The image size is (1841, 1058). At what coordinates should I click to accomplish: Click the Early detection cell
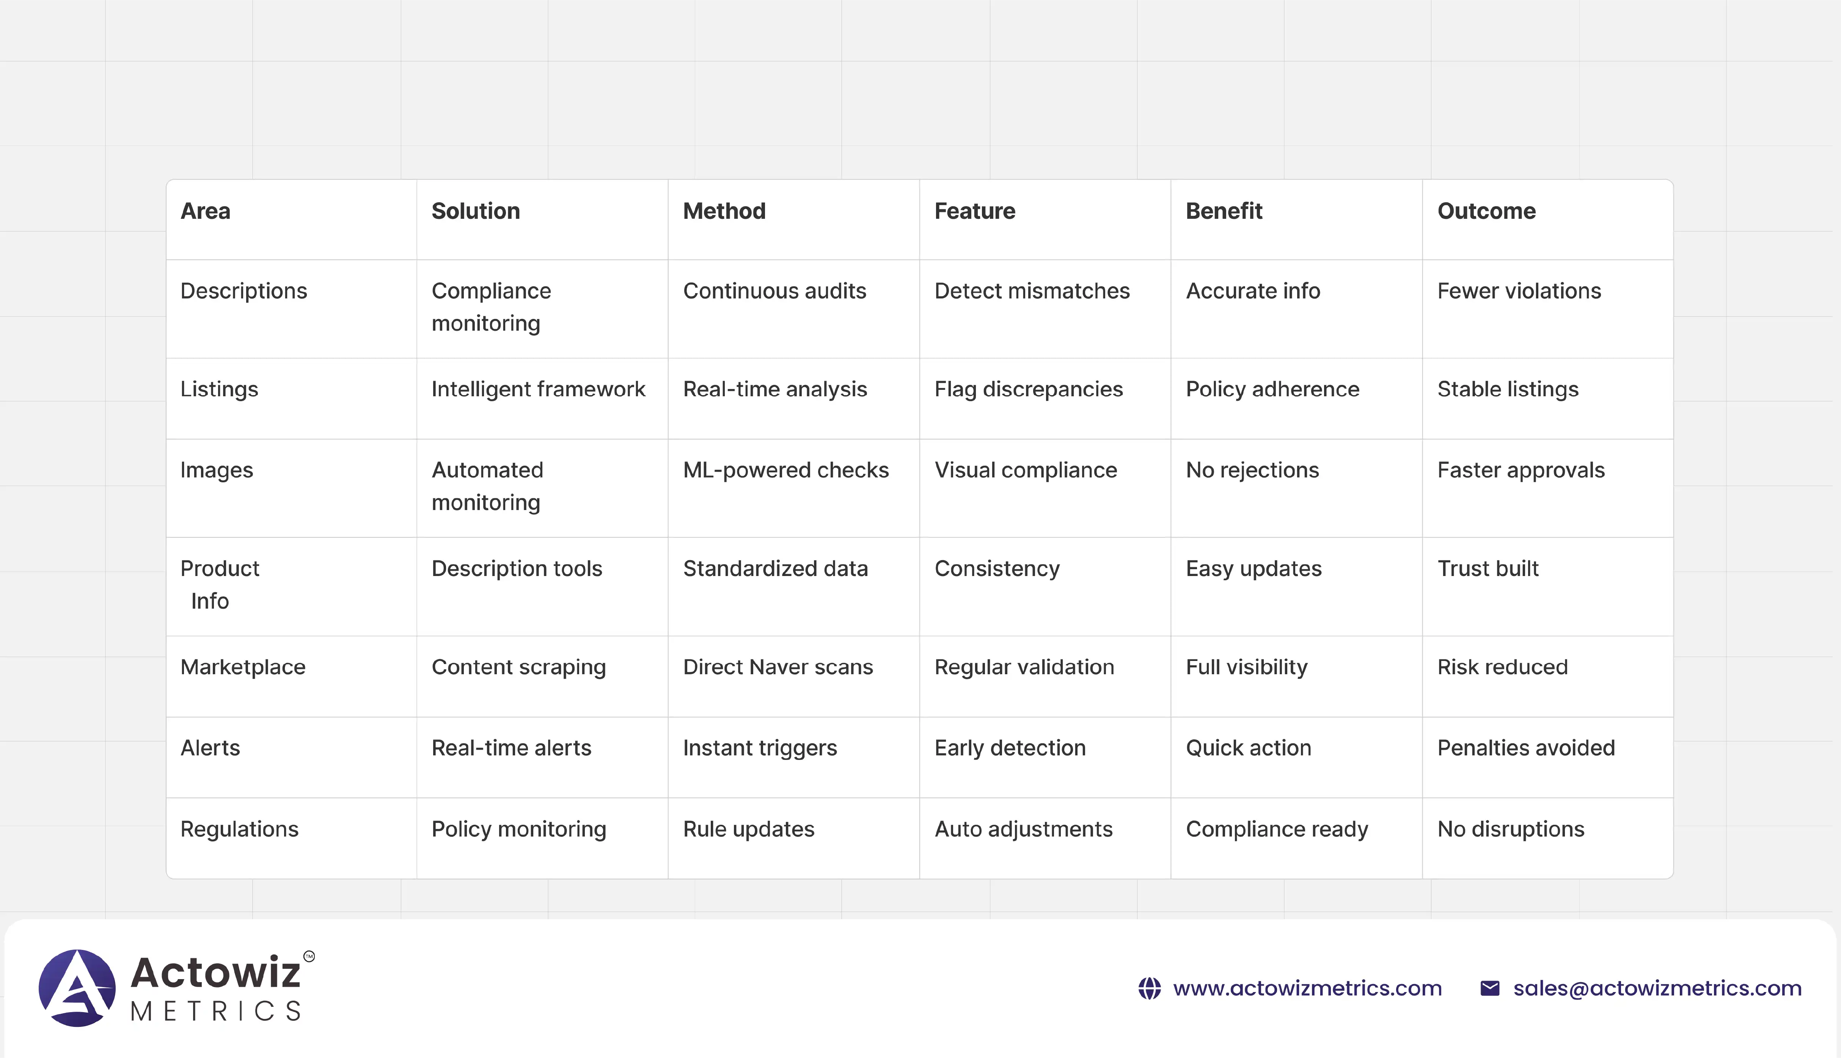click(1010, 748)
